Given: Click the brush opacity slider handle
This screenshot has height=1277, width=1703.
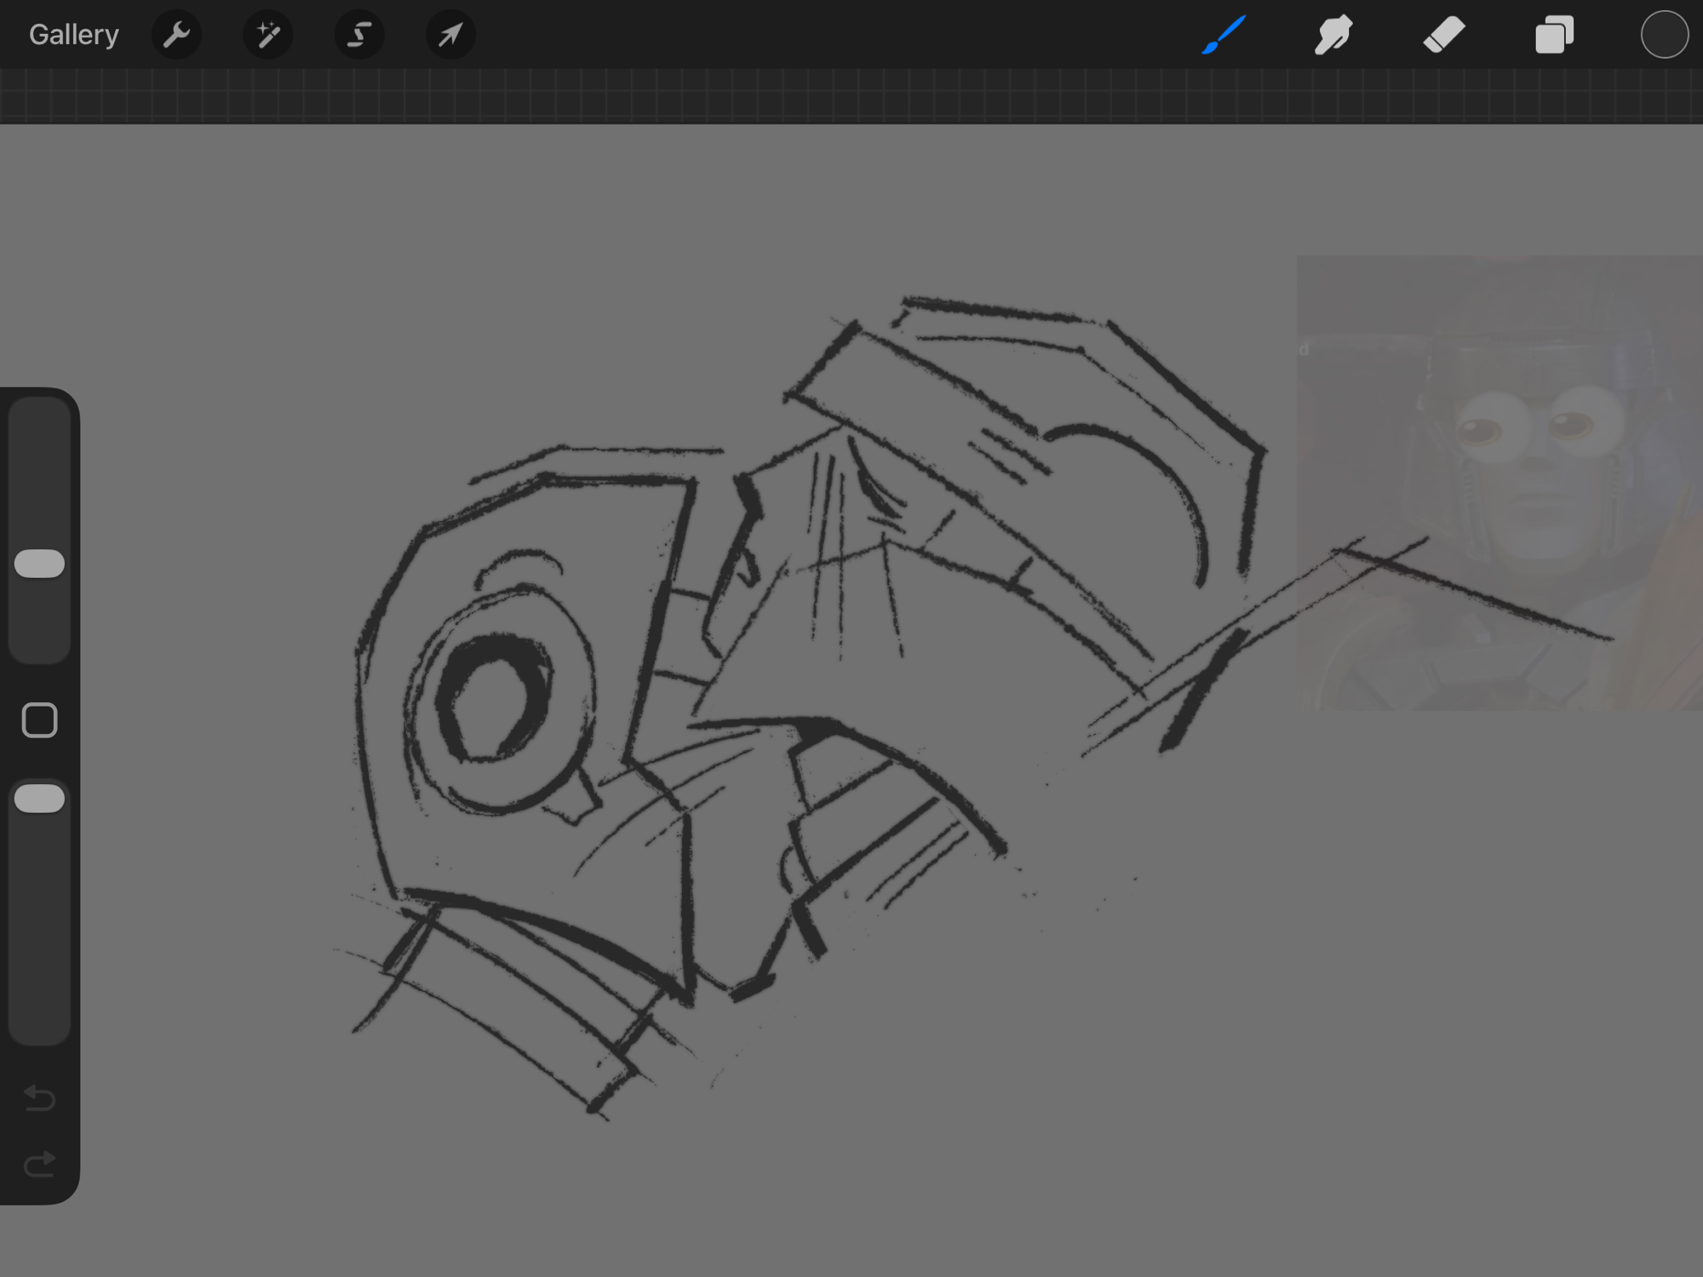Looking at the screenshot, I should tap(39, 799).
